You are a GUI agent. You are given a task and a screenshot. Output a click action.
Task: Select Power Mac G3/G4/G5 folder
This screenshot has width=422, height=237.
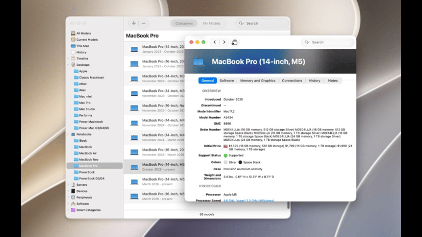92,128
